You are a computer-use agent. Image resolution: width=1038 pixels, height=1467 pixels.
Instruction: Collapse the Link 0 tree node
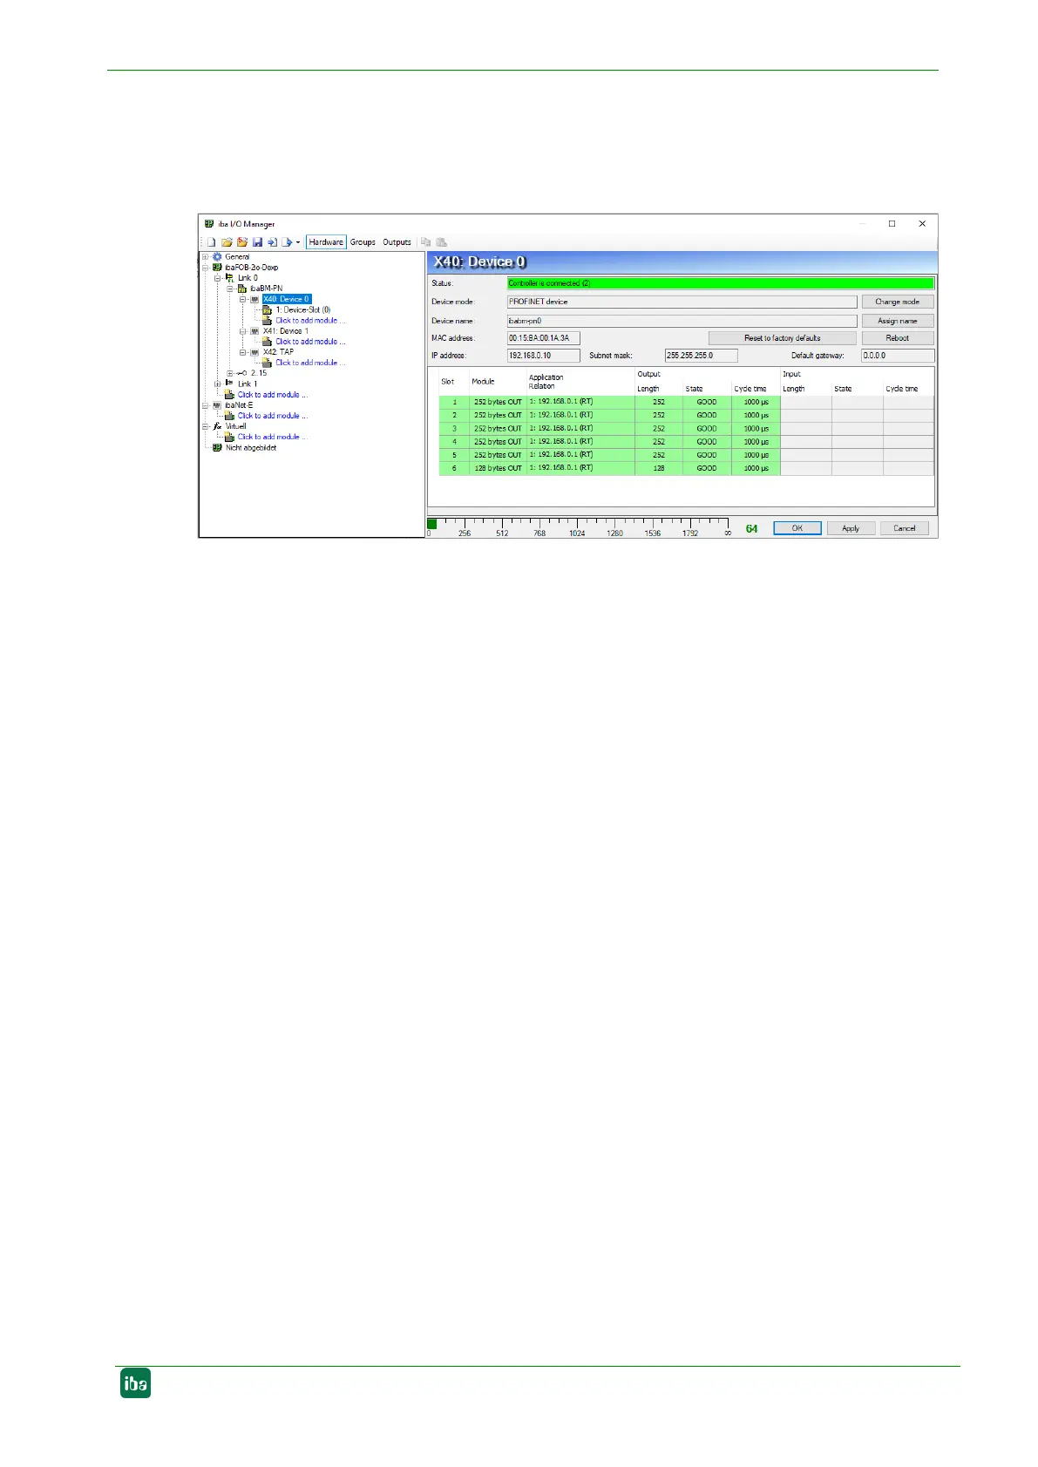coord(218,278)
